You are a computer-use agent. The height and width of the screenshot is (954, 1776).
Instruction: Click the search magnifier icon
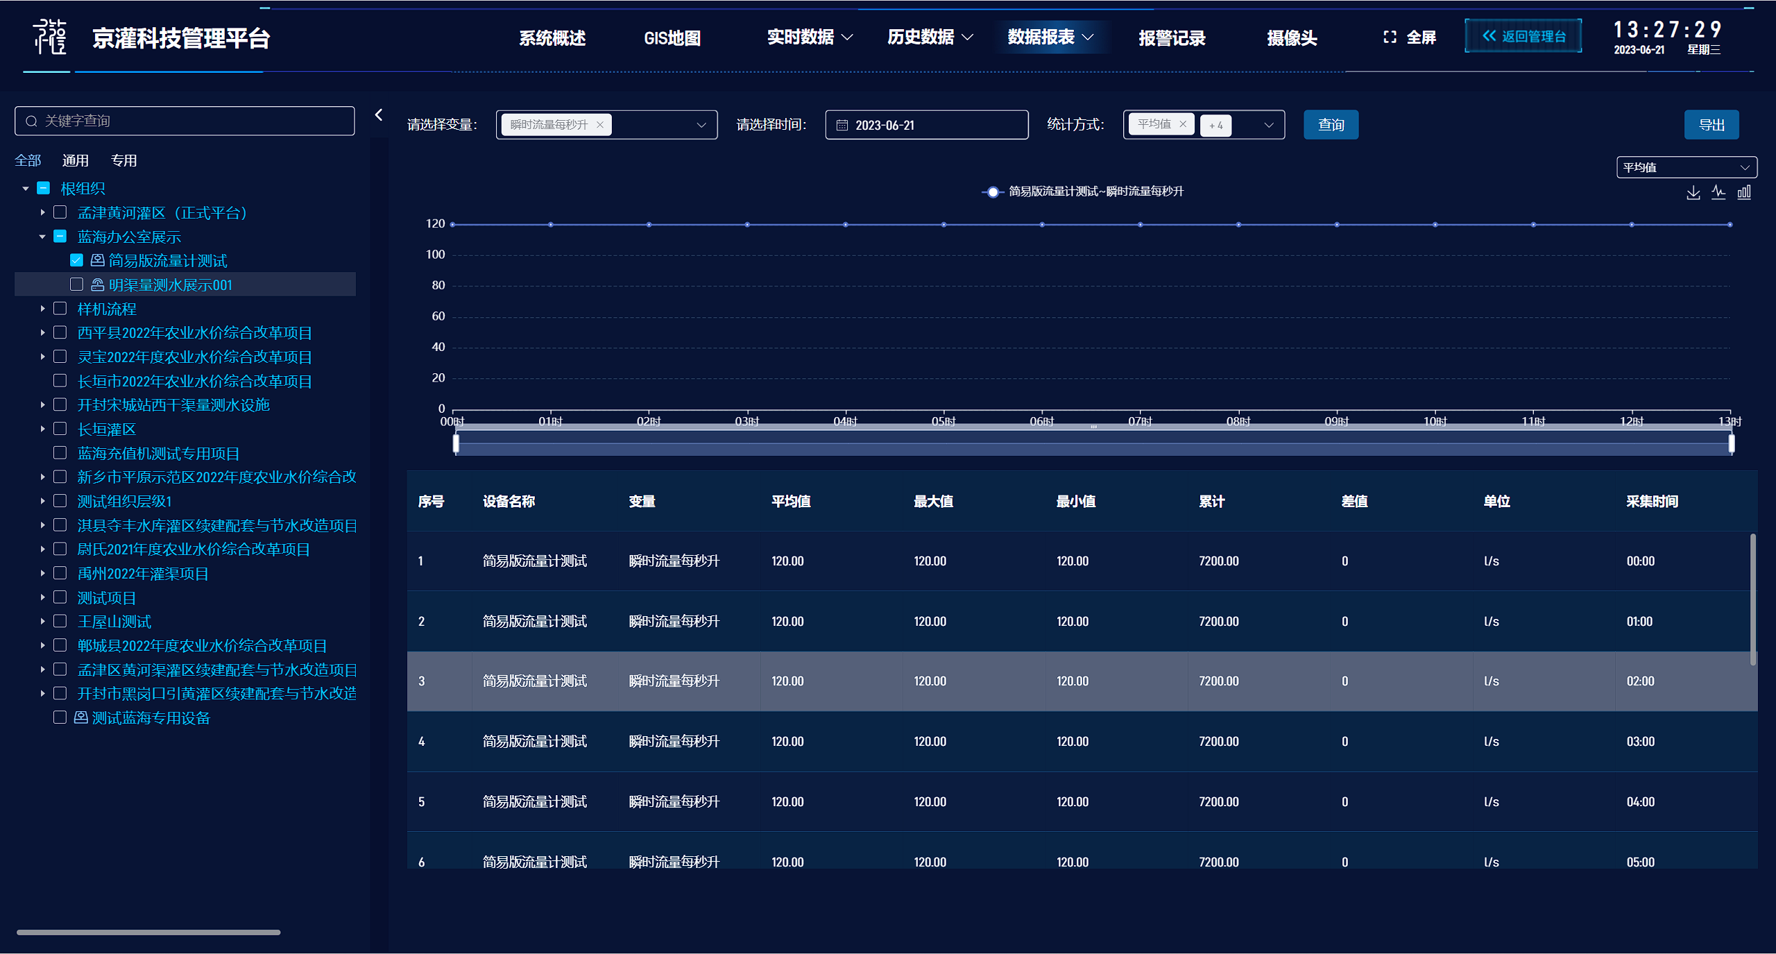click(31, 121)
